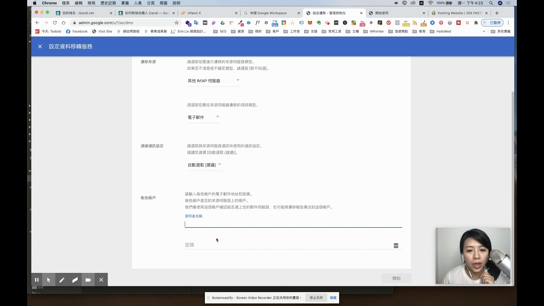Click the 開始 button
This screenshot has width=544, height=306.
click(396, 278)
